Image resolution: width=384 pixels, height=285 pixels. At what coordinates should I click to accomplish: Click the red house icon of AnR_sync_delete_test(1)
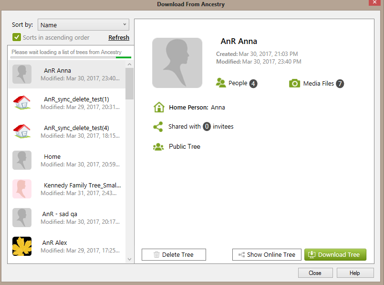[22, 103]
